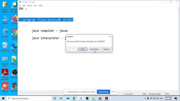Hide the screen sharing banner
Image resolution: width=180 pixels, height=101 pixels.
113,92
